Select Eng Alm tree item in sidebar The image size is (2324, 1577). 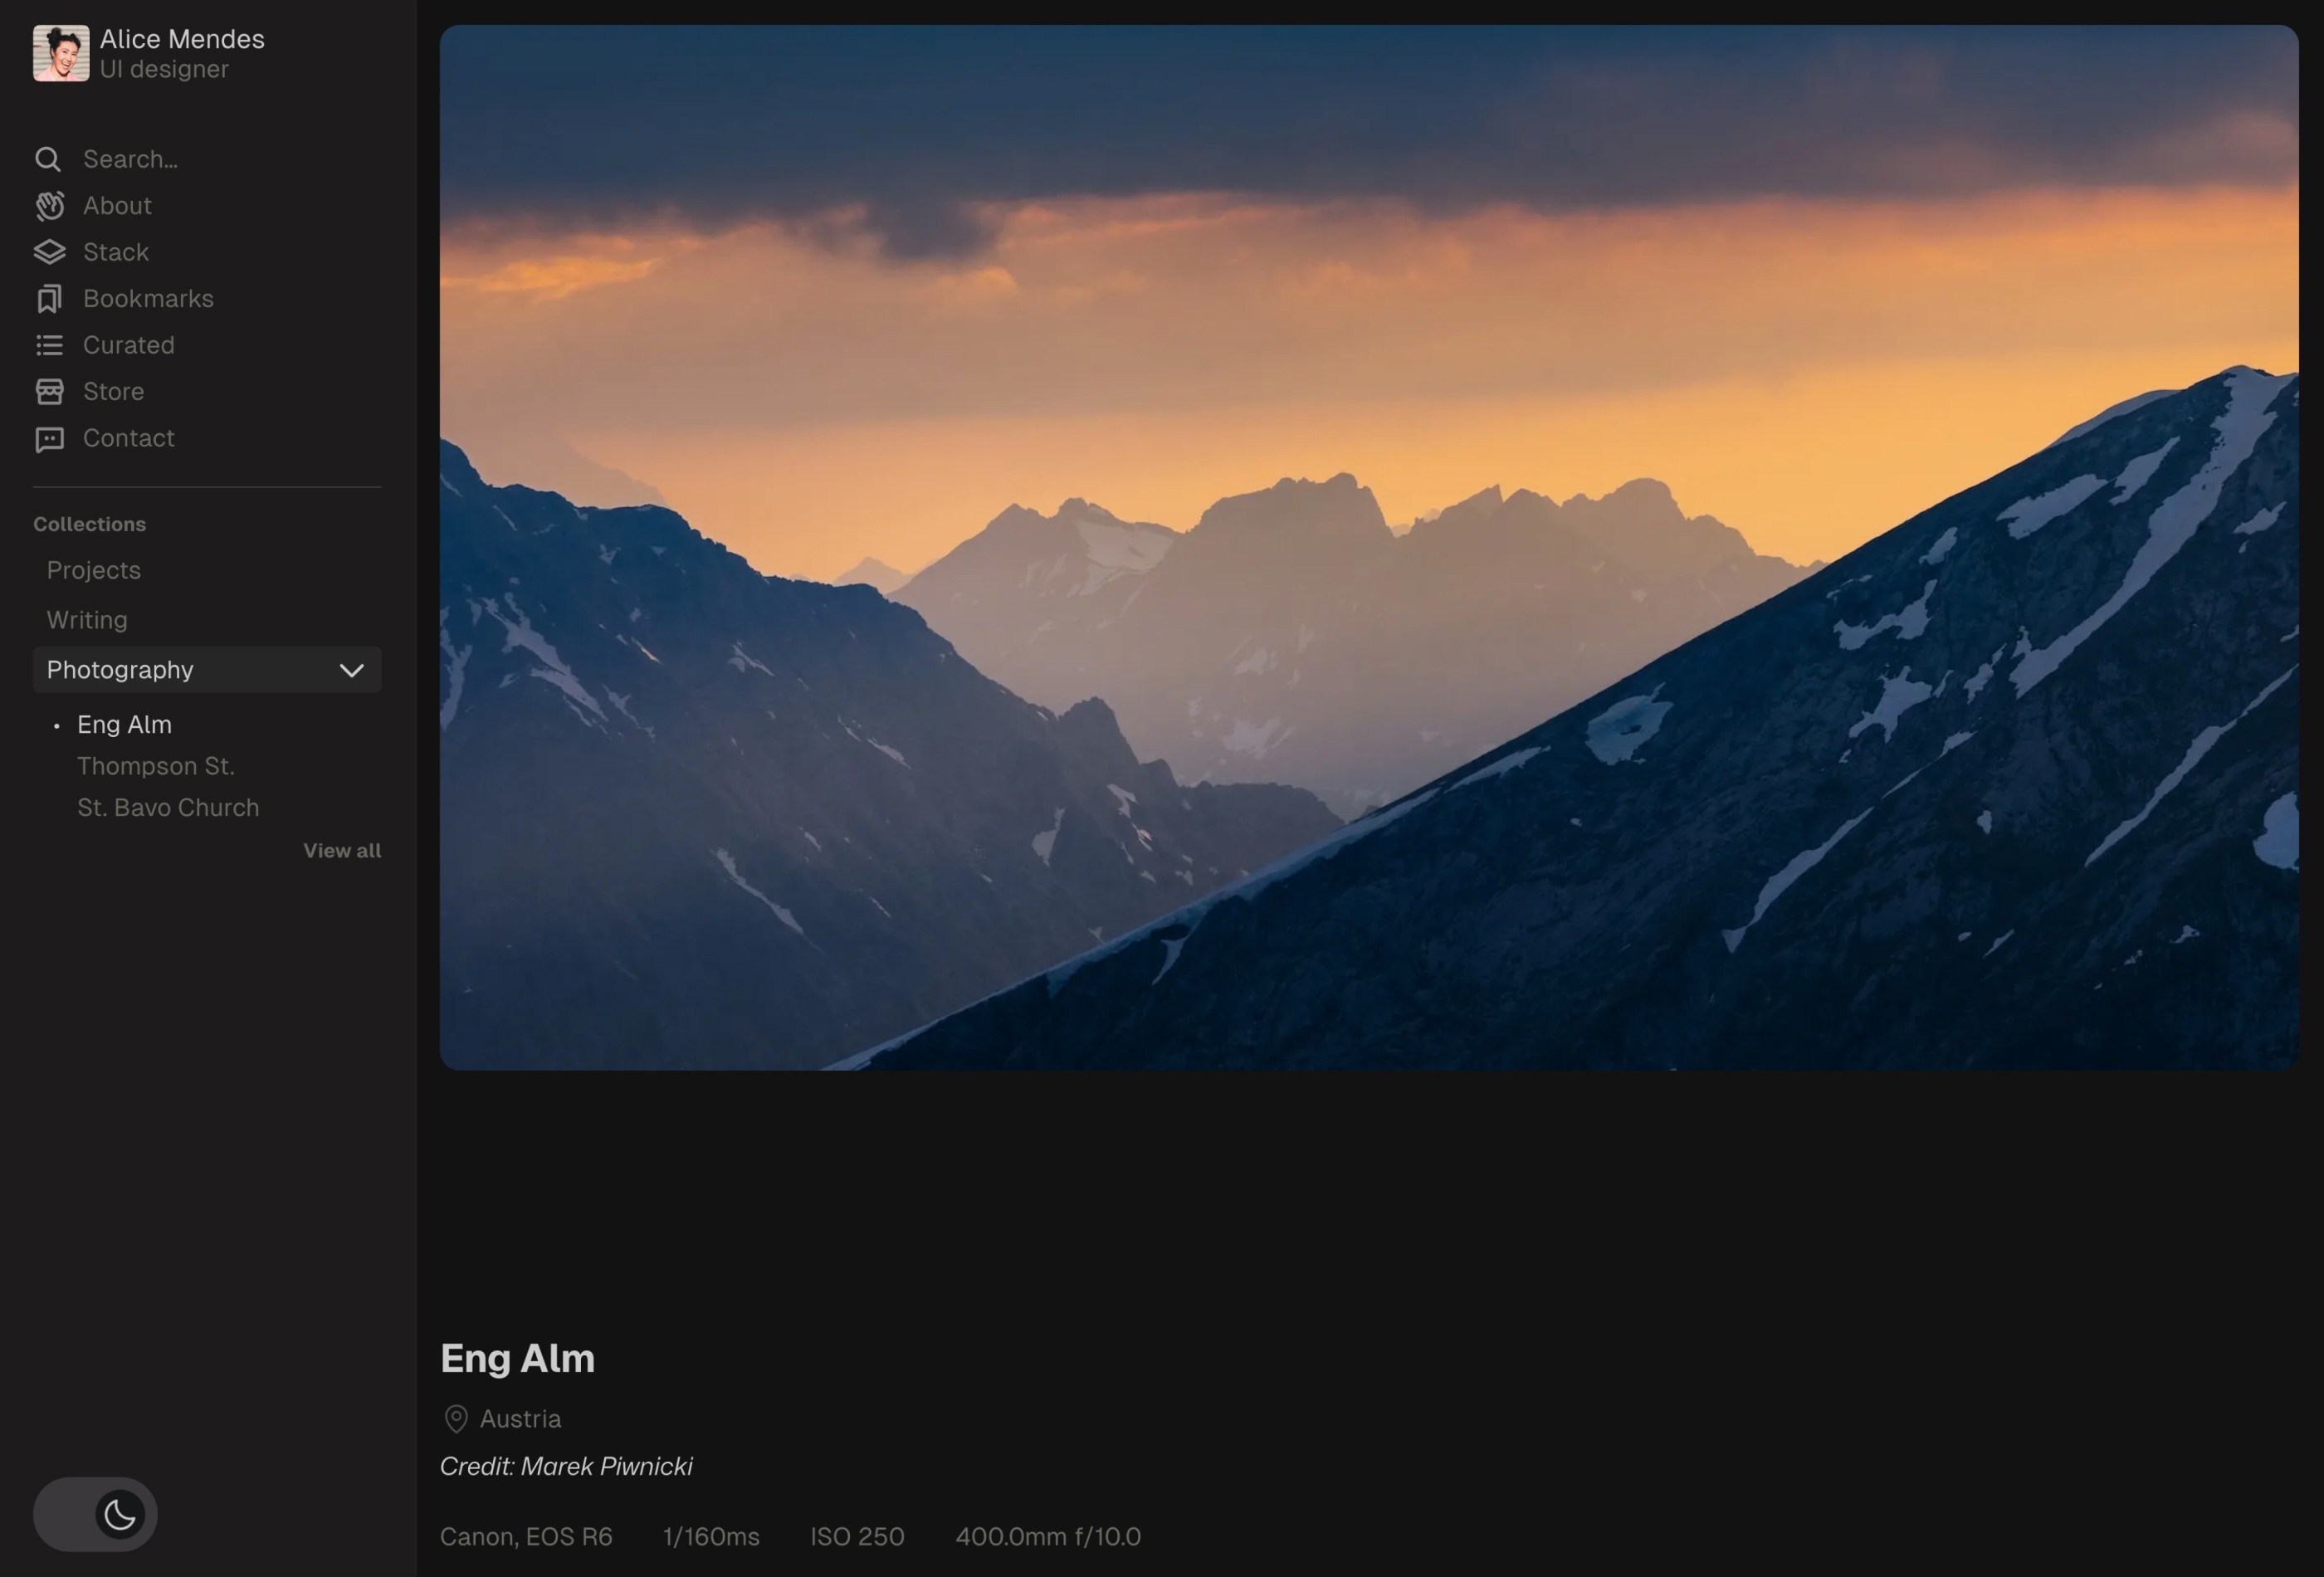coord(123,724)
